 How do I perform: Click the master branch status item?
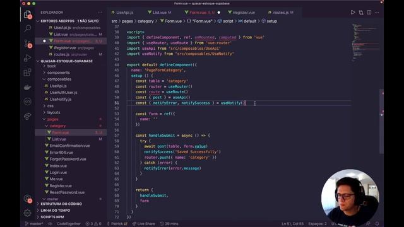click(34, 224)
